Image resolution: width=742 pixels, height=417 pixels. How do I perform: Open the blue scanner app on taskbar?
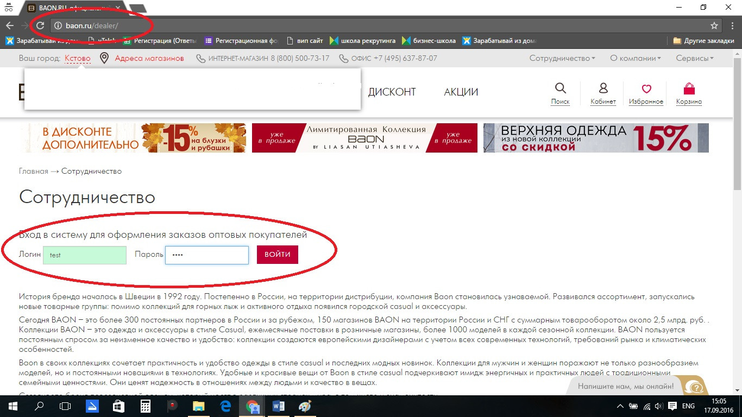coord(92,406)
